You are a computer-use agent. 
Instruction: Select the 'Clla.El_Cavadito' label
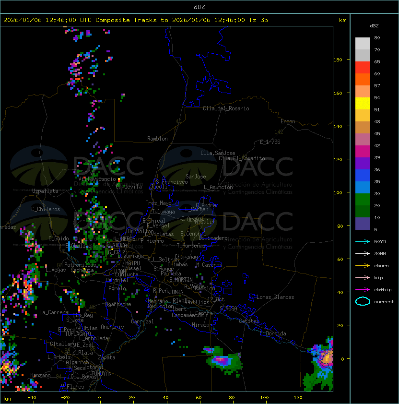point(242,158)
